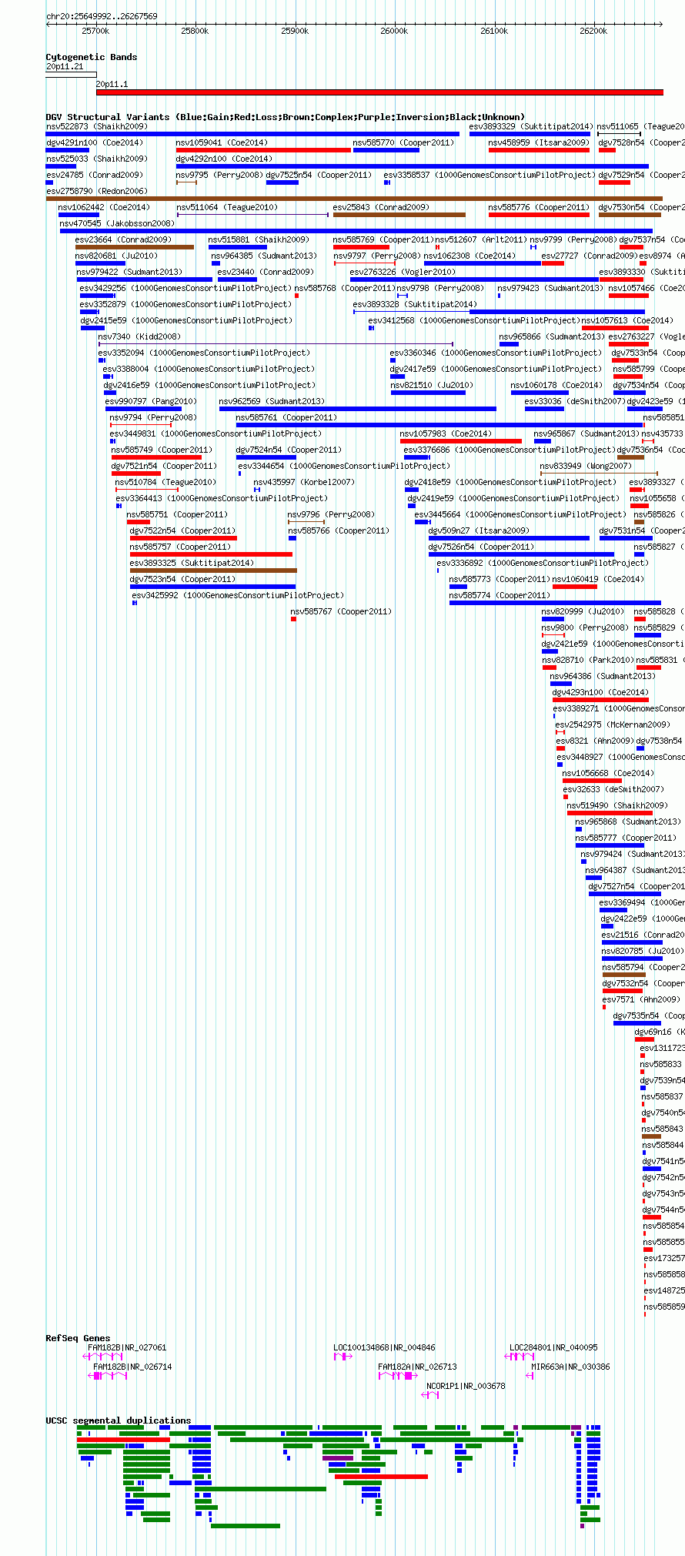Click nsv7340 (Kidd2008) label
Viewport: 685px width, 1556px height.
click(x=139, y=336)
